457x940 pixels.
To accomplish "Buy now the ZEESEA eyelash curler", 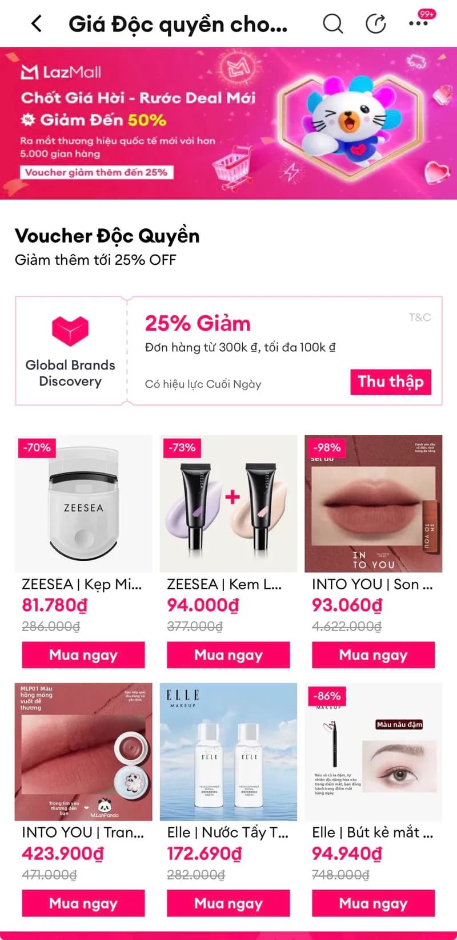I will [x=83, y=655].
